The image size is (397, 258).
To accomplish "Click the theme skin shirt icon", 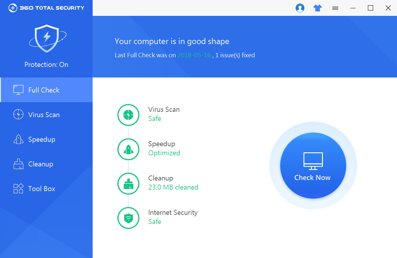I will pos(318,8).
